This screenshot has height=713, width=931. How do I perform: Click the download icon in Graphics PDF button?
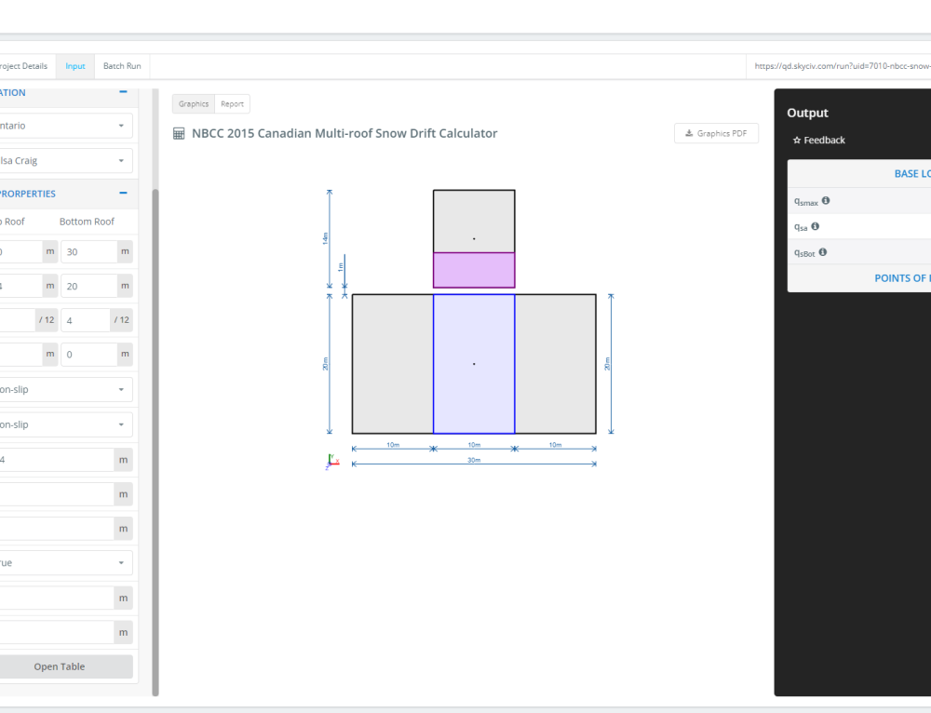(690, 133)
